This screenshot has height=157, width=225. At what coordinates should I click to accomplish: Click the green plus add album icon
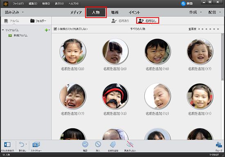(x=46, y=30)
